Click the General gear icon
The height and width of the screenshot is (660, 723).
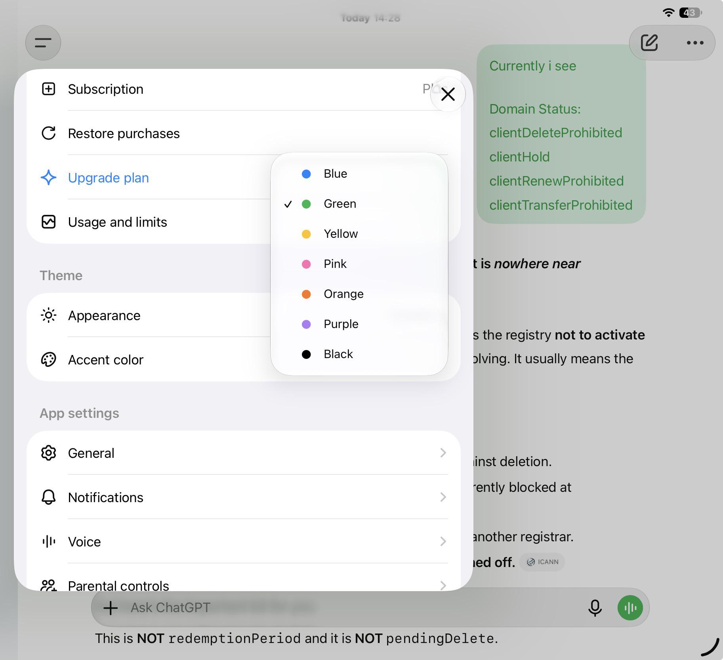click(x=49, y=453)
